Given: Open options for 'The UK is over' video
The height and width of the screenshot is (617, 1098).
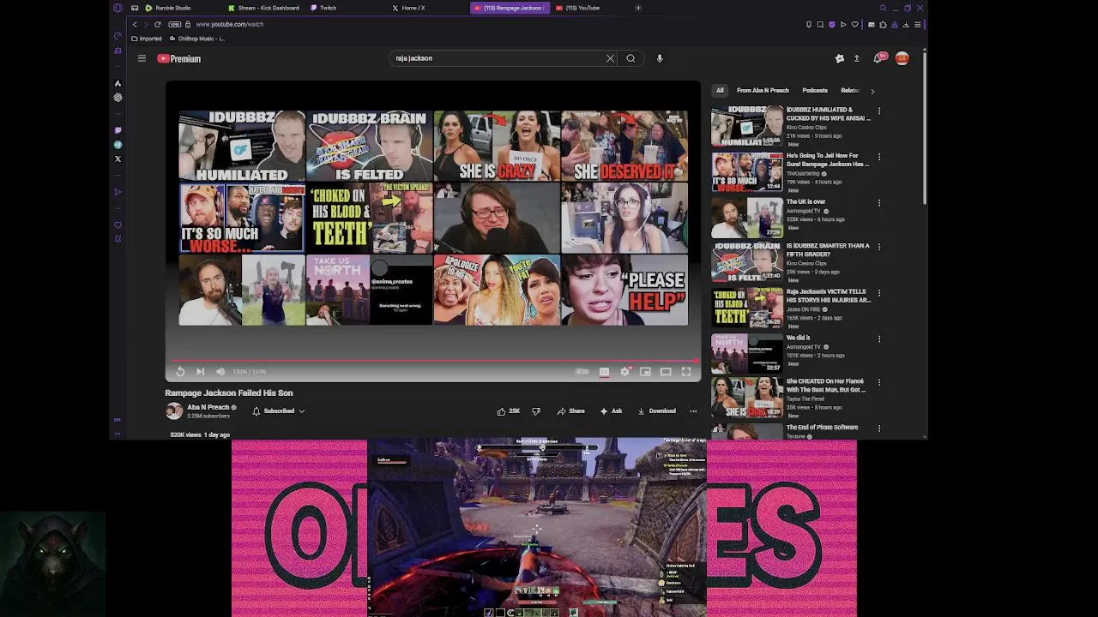Looking at the screenshot, I should [x=878, y=203].
